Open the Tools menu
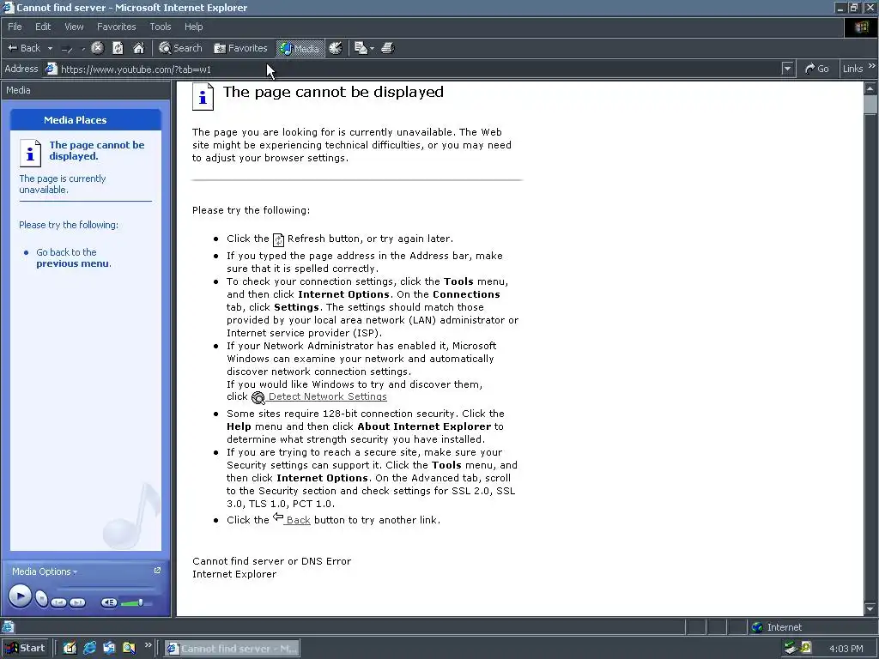The height and width of the screenshot is (659, 879). 160,27
